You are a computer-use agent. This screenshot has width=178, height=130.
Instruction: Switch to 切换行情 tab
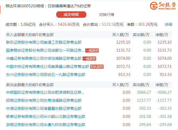[106, 15]
